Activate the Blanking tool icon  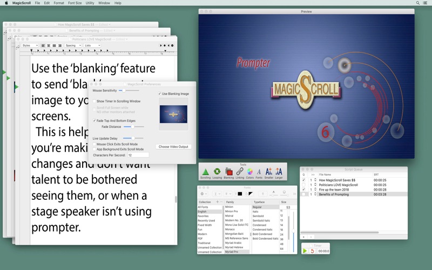click(228, 172)
